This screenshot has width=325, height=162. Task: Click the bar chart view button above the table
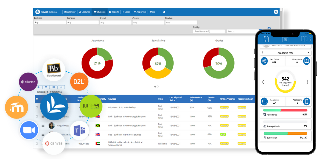tap(61, 87)
